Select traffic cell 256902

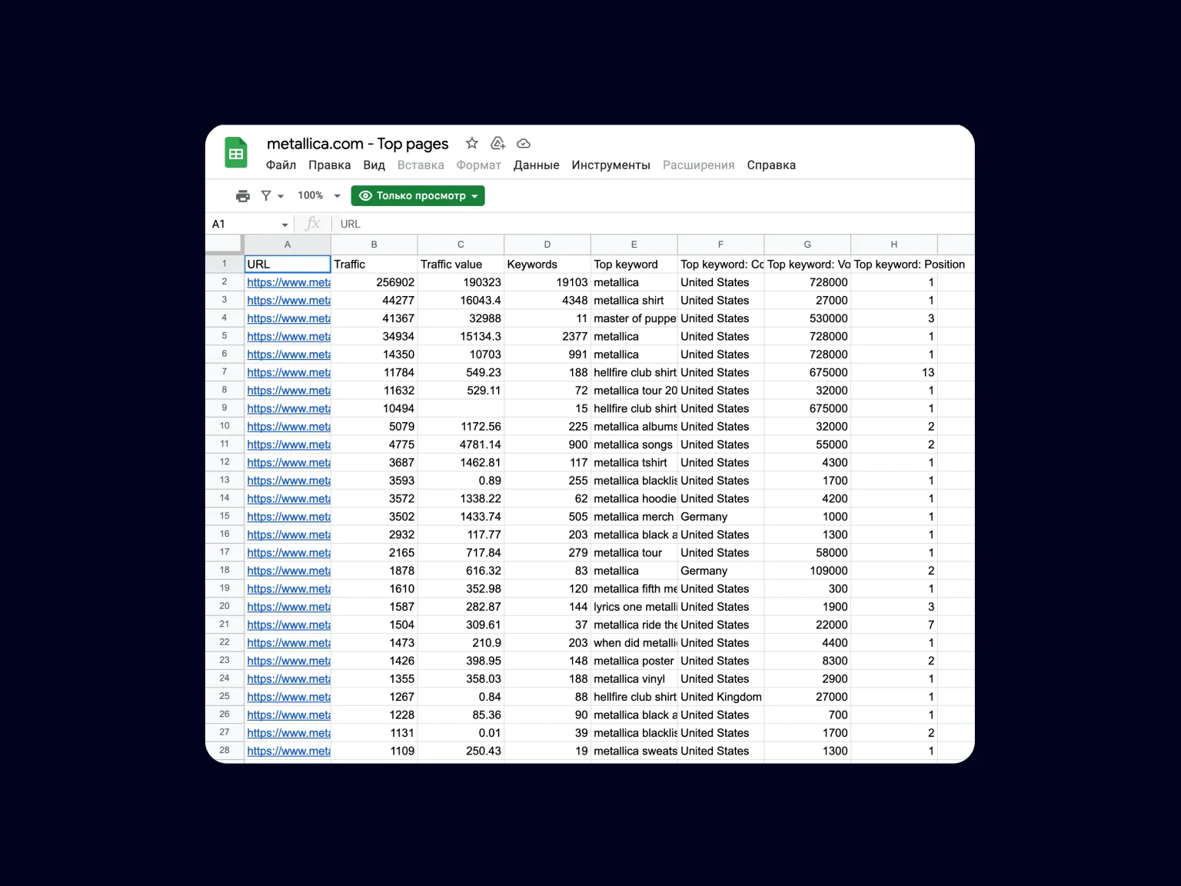point(374,282)
